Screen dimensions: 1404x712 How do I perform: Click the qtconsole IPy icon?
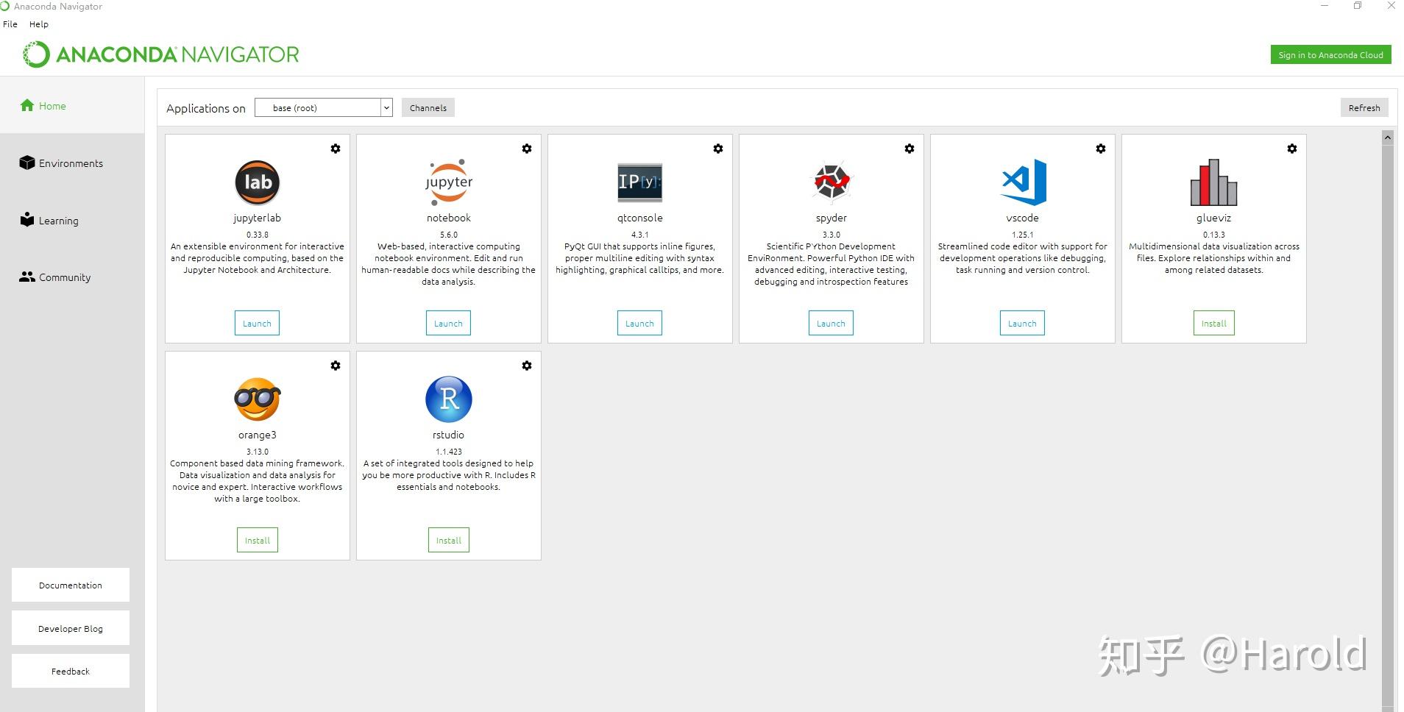pyautogui.click(x=639, y=182)
